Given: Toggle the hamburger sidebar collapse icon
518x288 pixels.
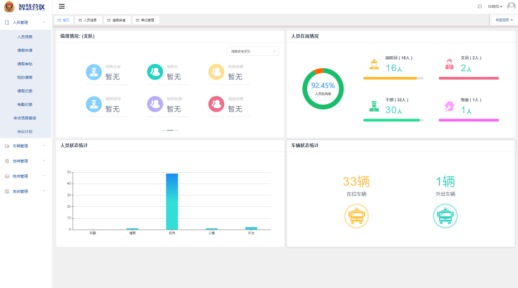Looking at the screenshot, I should [x=62, y=6].
